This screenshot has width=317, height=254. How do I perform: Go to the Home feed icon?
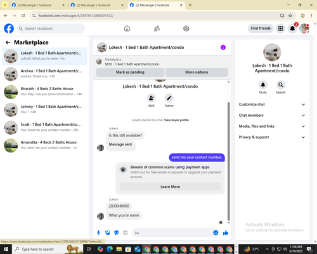pyautogui.click(x=127, y=29)
